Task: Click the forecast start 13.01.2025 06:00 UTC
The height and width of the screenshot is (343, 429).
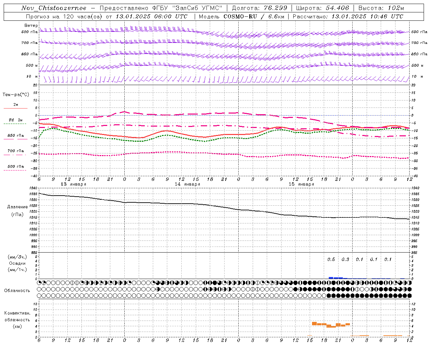Action: click(x=151, y=16)
